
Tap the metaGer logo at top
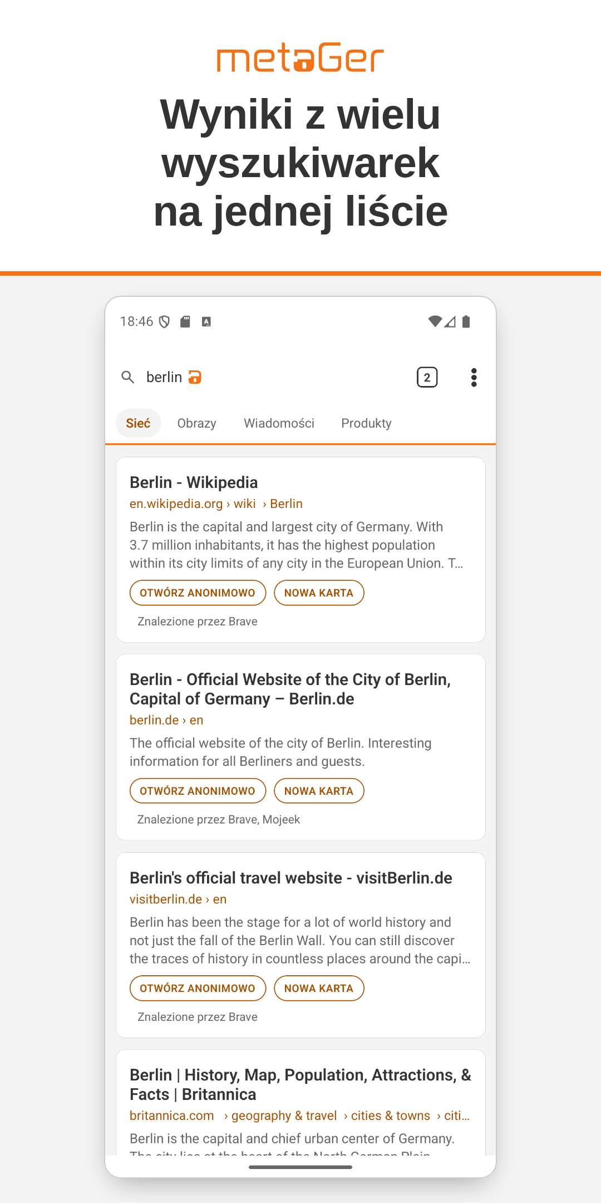pos(300,57)
